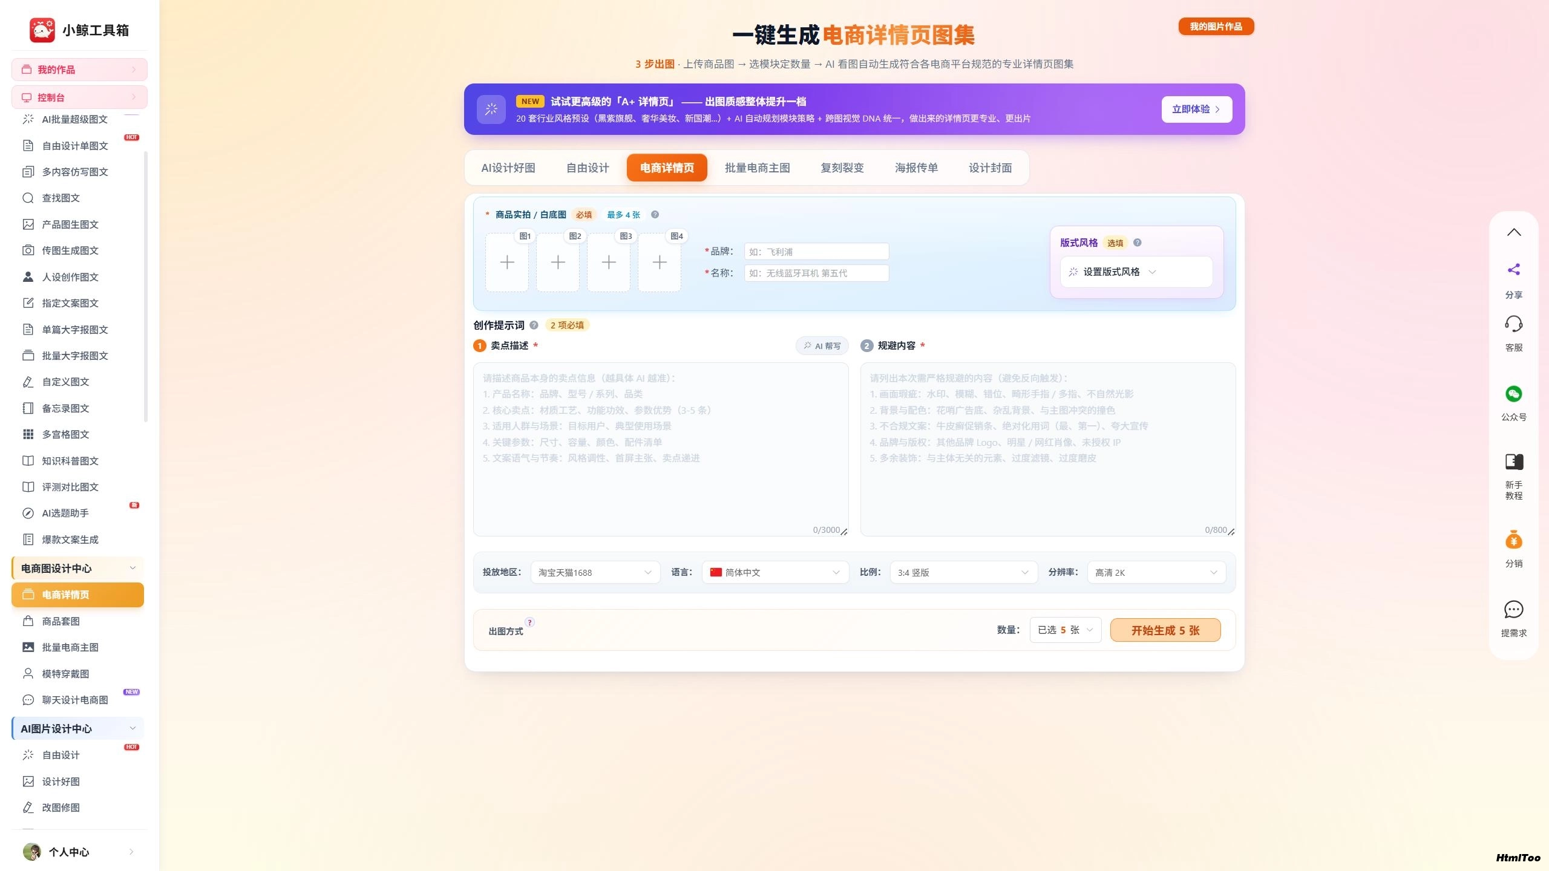Click the 品牌 input field
Screen dimensions: 1549x871
pyautogui.click(x=816, y=252)
